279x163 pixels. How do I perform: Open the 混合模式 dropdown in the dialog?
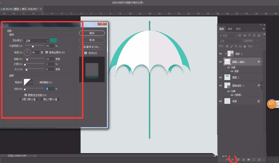pyautogui.click(x=36, y=41)
